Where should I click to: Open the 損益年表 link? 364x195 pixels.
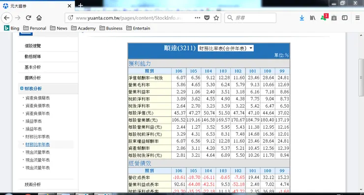click(33, 129)
